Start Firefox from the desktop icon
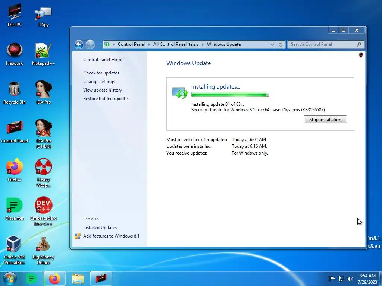 (x=15, y=170)
